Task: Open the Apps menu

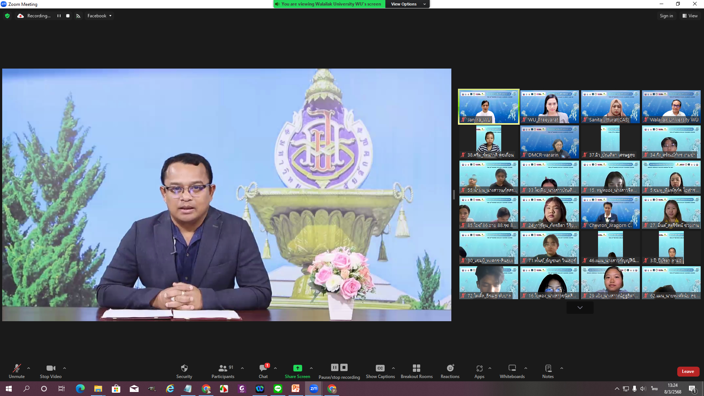Action: click(479, 368)
